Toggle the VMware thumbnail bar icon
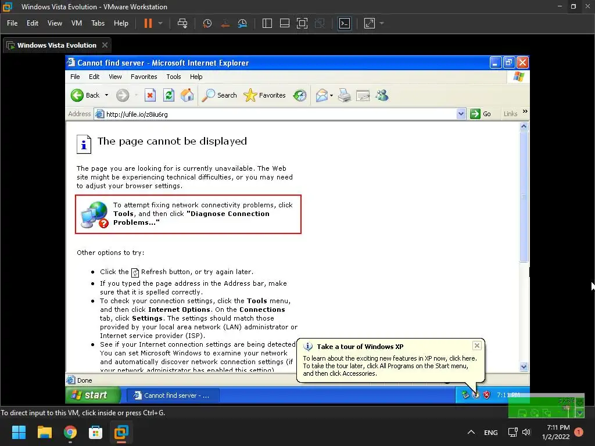The image size is (595, 446). (285, 23)
